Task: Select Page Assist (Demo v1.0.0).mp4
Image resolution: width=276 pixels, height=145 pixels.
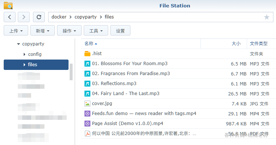Action: coord(127,124)
